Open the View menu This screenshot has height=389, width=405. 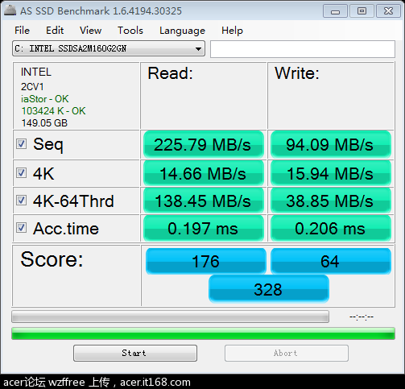click(x=91, y=31)
